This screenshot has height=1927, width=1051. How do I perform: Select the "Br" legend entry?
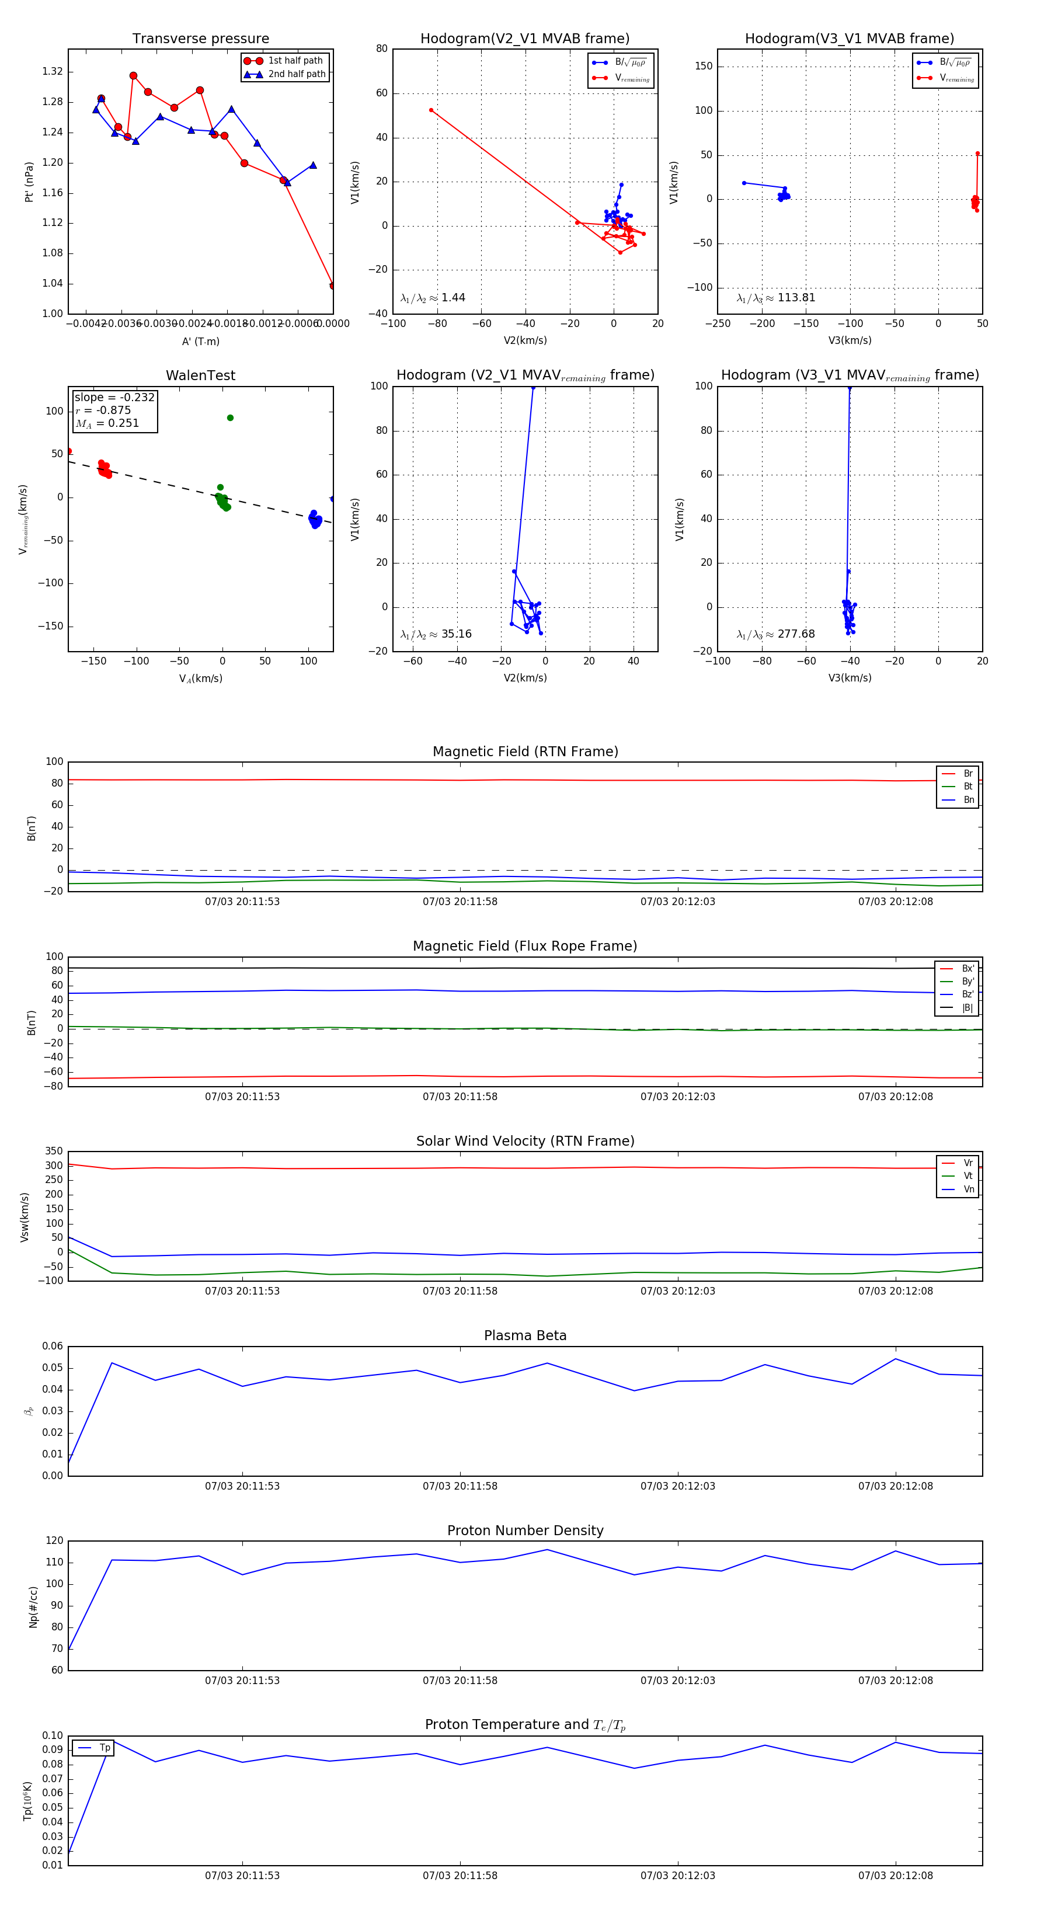[x=958, y=774]
